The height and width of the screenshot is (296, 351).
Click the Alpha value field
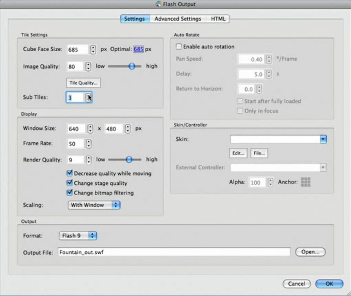(x=258, y=182)
